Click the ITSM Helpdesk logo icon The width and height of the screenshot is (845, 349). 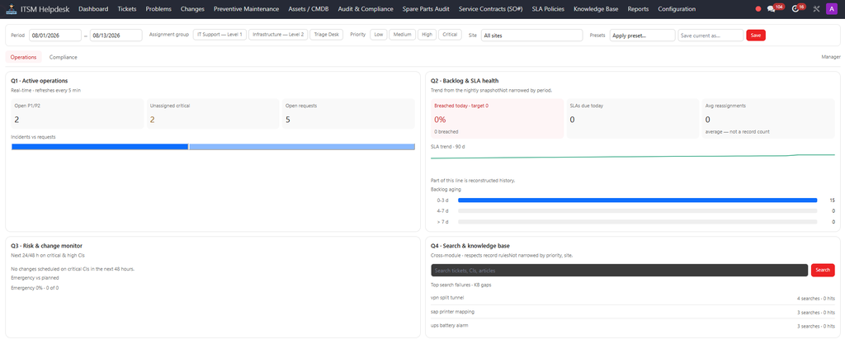tap(10, 8)
